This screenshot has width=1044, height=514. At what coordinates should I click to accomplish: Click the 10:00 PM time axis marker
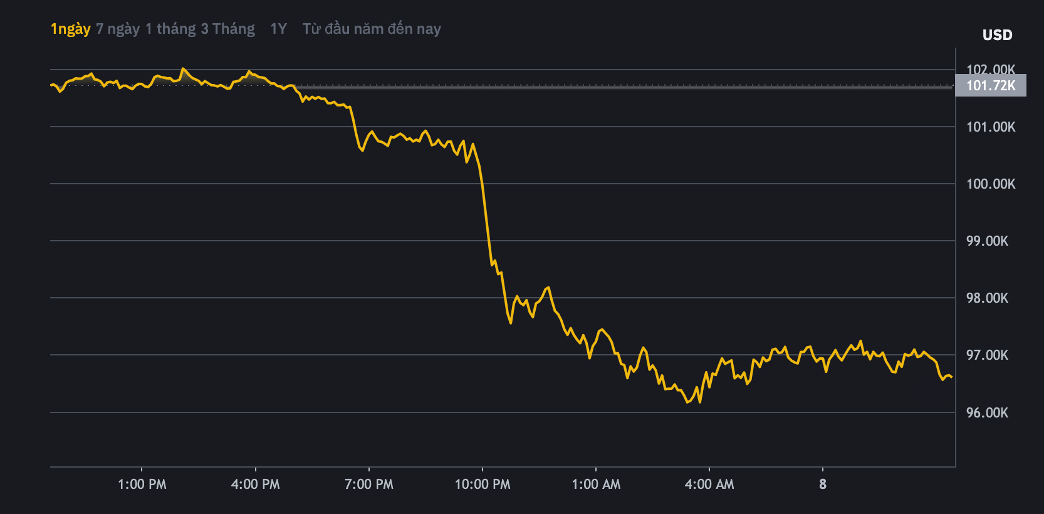(483, 484)
